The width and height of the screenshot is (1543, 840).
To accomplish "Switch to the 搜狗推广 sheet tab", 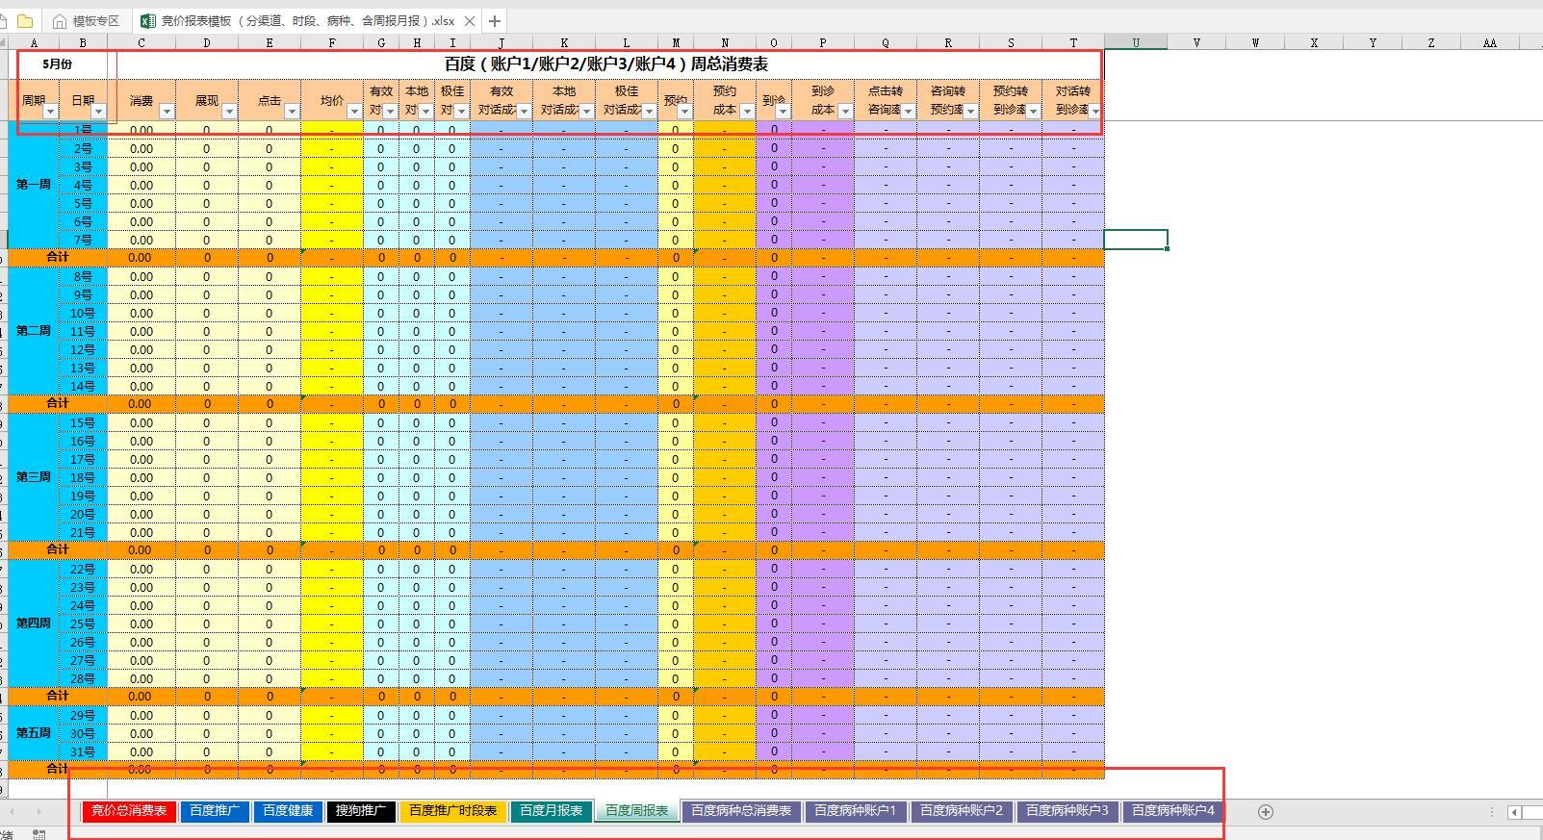I will (361, 811).
